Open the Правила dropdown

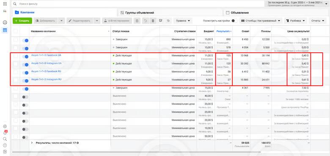pyautogui.click(x=183, y=21)
